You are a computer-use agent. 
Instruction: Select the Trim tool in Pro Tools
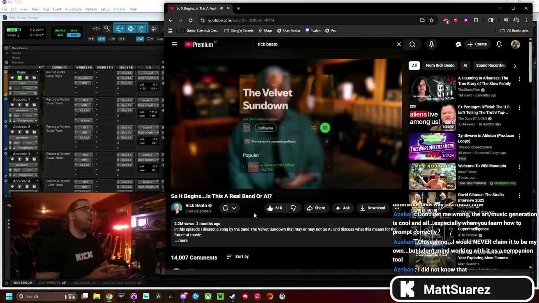119,29
